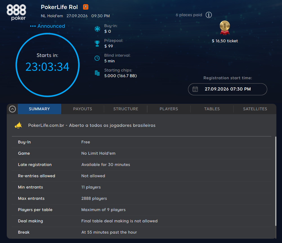Click the '5.000 (166.7 BB)' starting chips value
This screenshot has height=243, width=282.
(120, 76)
